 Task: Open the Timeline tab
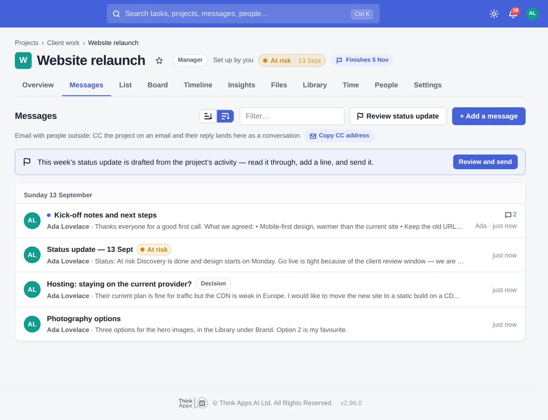tap(198, 85)
